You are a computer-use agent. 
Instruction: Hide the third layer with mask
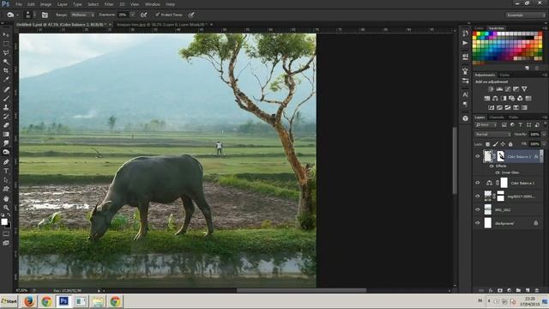pyautogui.click(x=477, y=197)
